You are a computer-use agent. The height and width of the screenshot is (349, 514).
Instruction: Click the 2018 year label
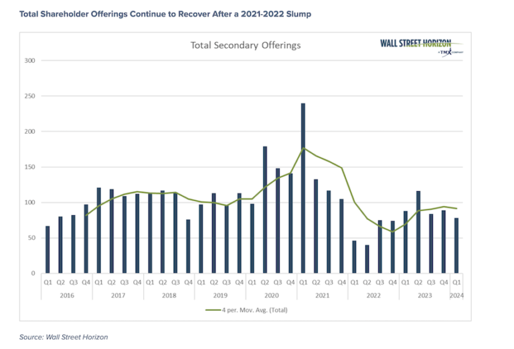[x=169, y=296]
